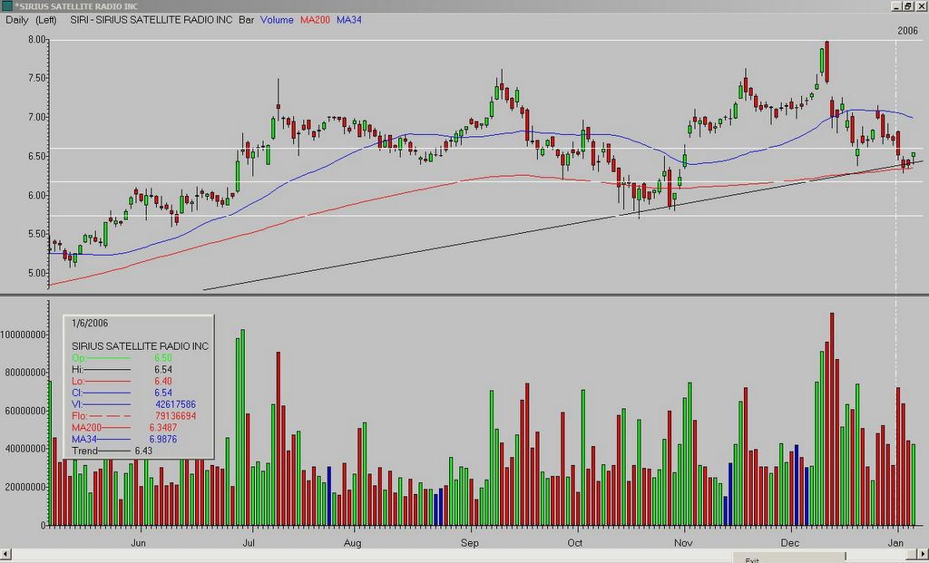This screenshot has height=563, width=929.
Task: Select the blue MA34 indicator label
Action: point(349,20)
